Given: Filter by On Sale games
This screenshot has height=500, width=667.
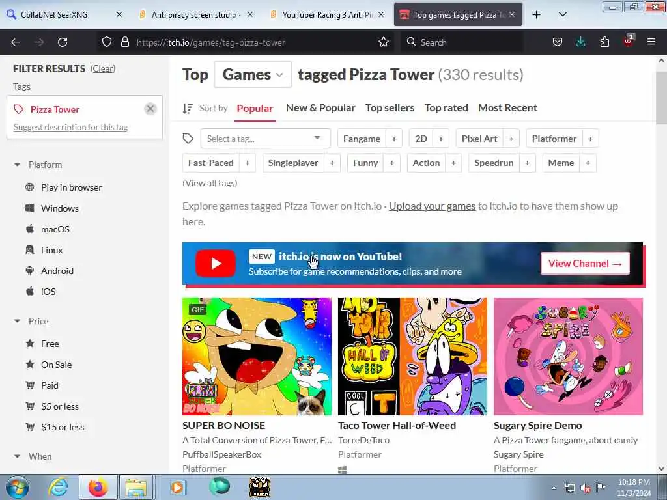Looking at the screenshot, I should point(49,365).
